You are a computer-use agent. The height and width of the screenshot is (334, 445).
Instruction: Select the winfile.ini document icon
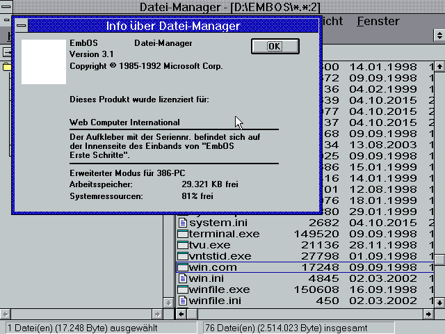point(184,301)
